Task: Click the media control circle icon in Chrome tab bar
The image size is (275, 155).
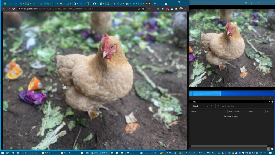Action: coord(166,4)
